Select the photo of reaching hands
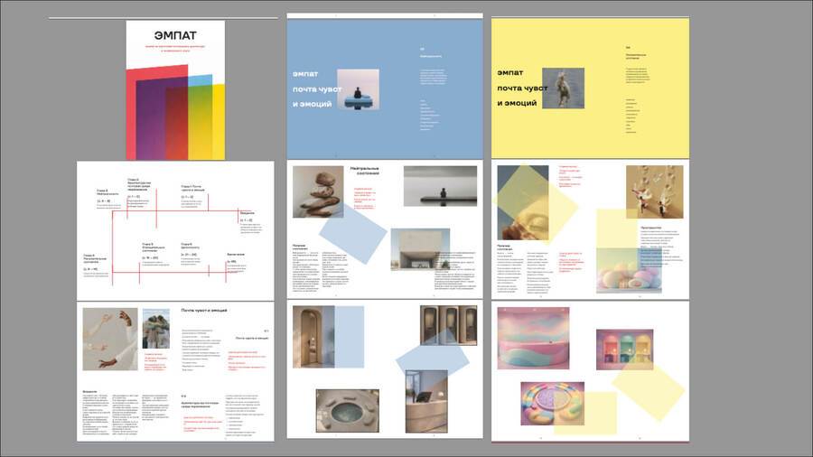The image size is (813, 457). pos(110,339)
